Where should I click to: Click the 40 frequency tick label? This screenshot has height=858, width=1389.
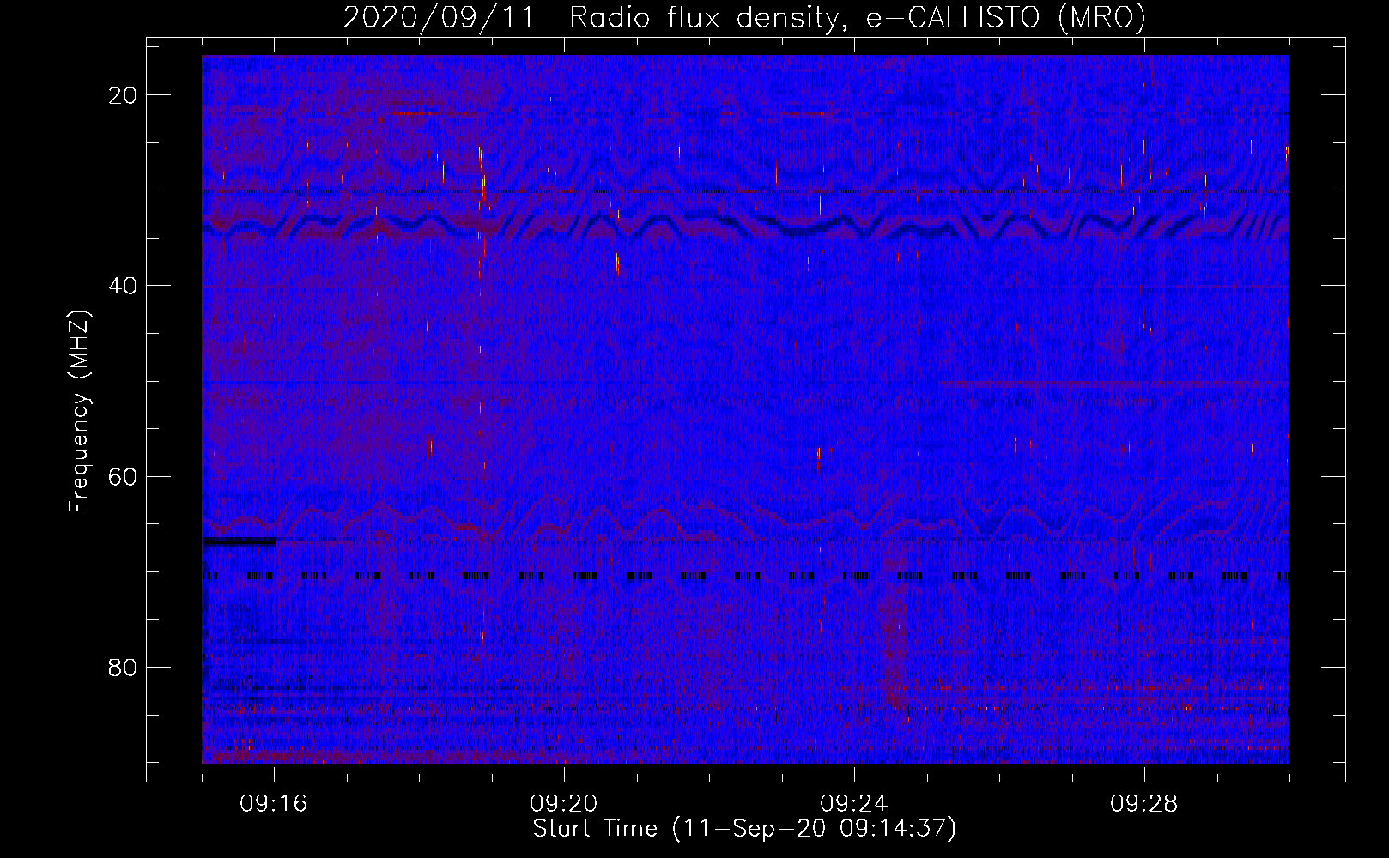pyautogui.click(x=124, y=286)
